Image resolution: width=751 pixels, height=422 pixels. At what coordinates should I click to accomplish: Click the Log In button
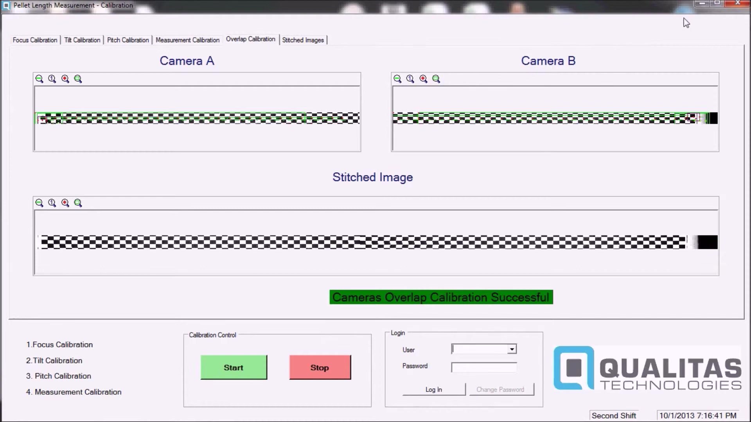coord(434,390)
